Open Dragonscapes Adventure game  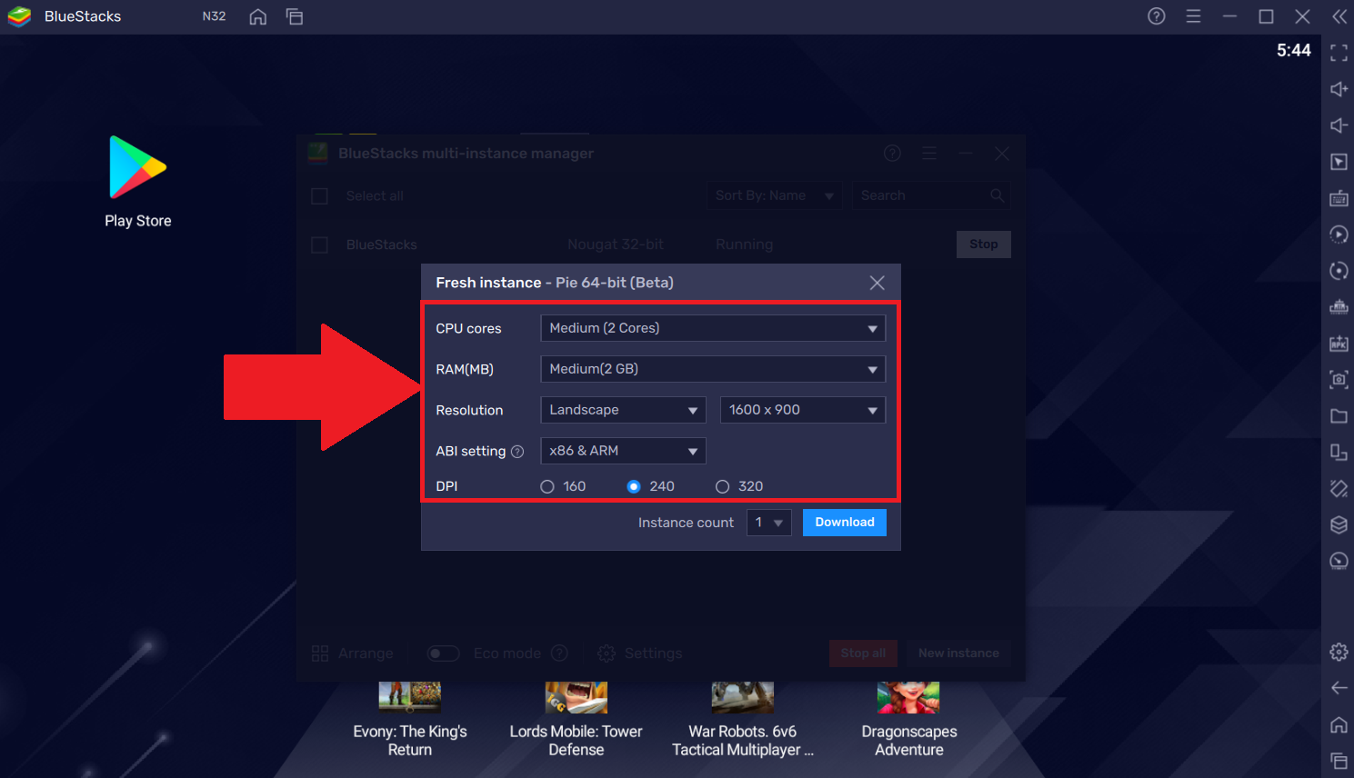909,721
